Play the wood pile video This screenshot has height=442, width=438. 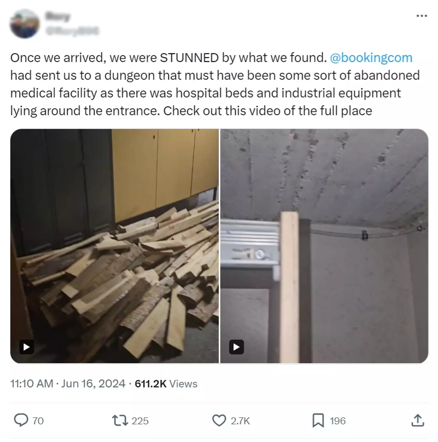point(26,347)
